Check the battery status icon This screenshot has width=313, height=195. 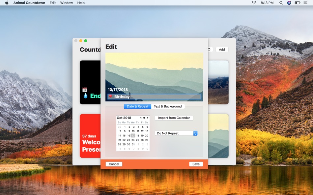(x=298, y=3)
